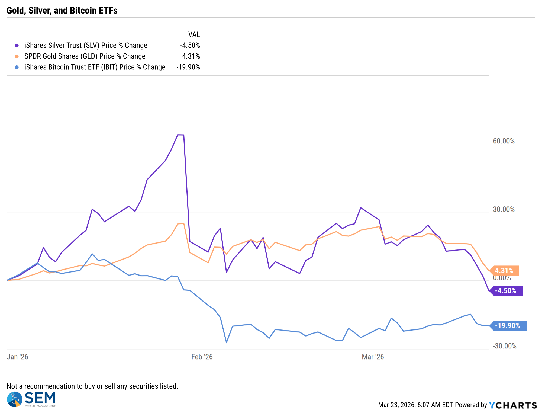Click the Mar '26 axis label
The width and height of the screenshot is (542, 413).
pos(373,357)
